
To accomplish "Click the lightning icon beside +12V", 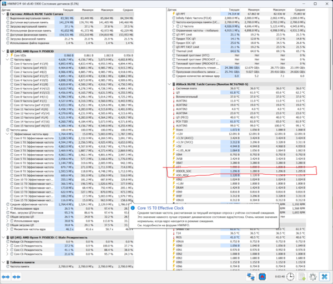I will pos(174,134).
